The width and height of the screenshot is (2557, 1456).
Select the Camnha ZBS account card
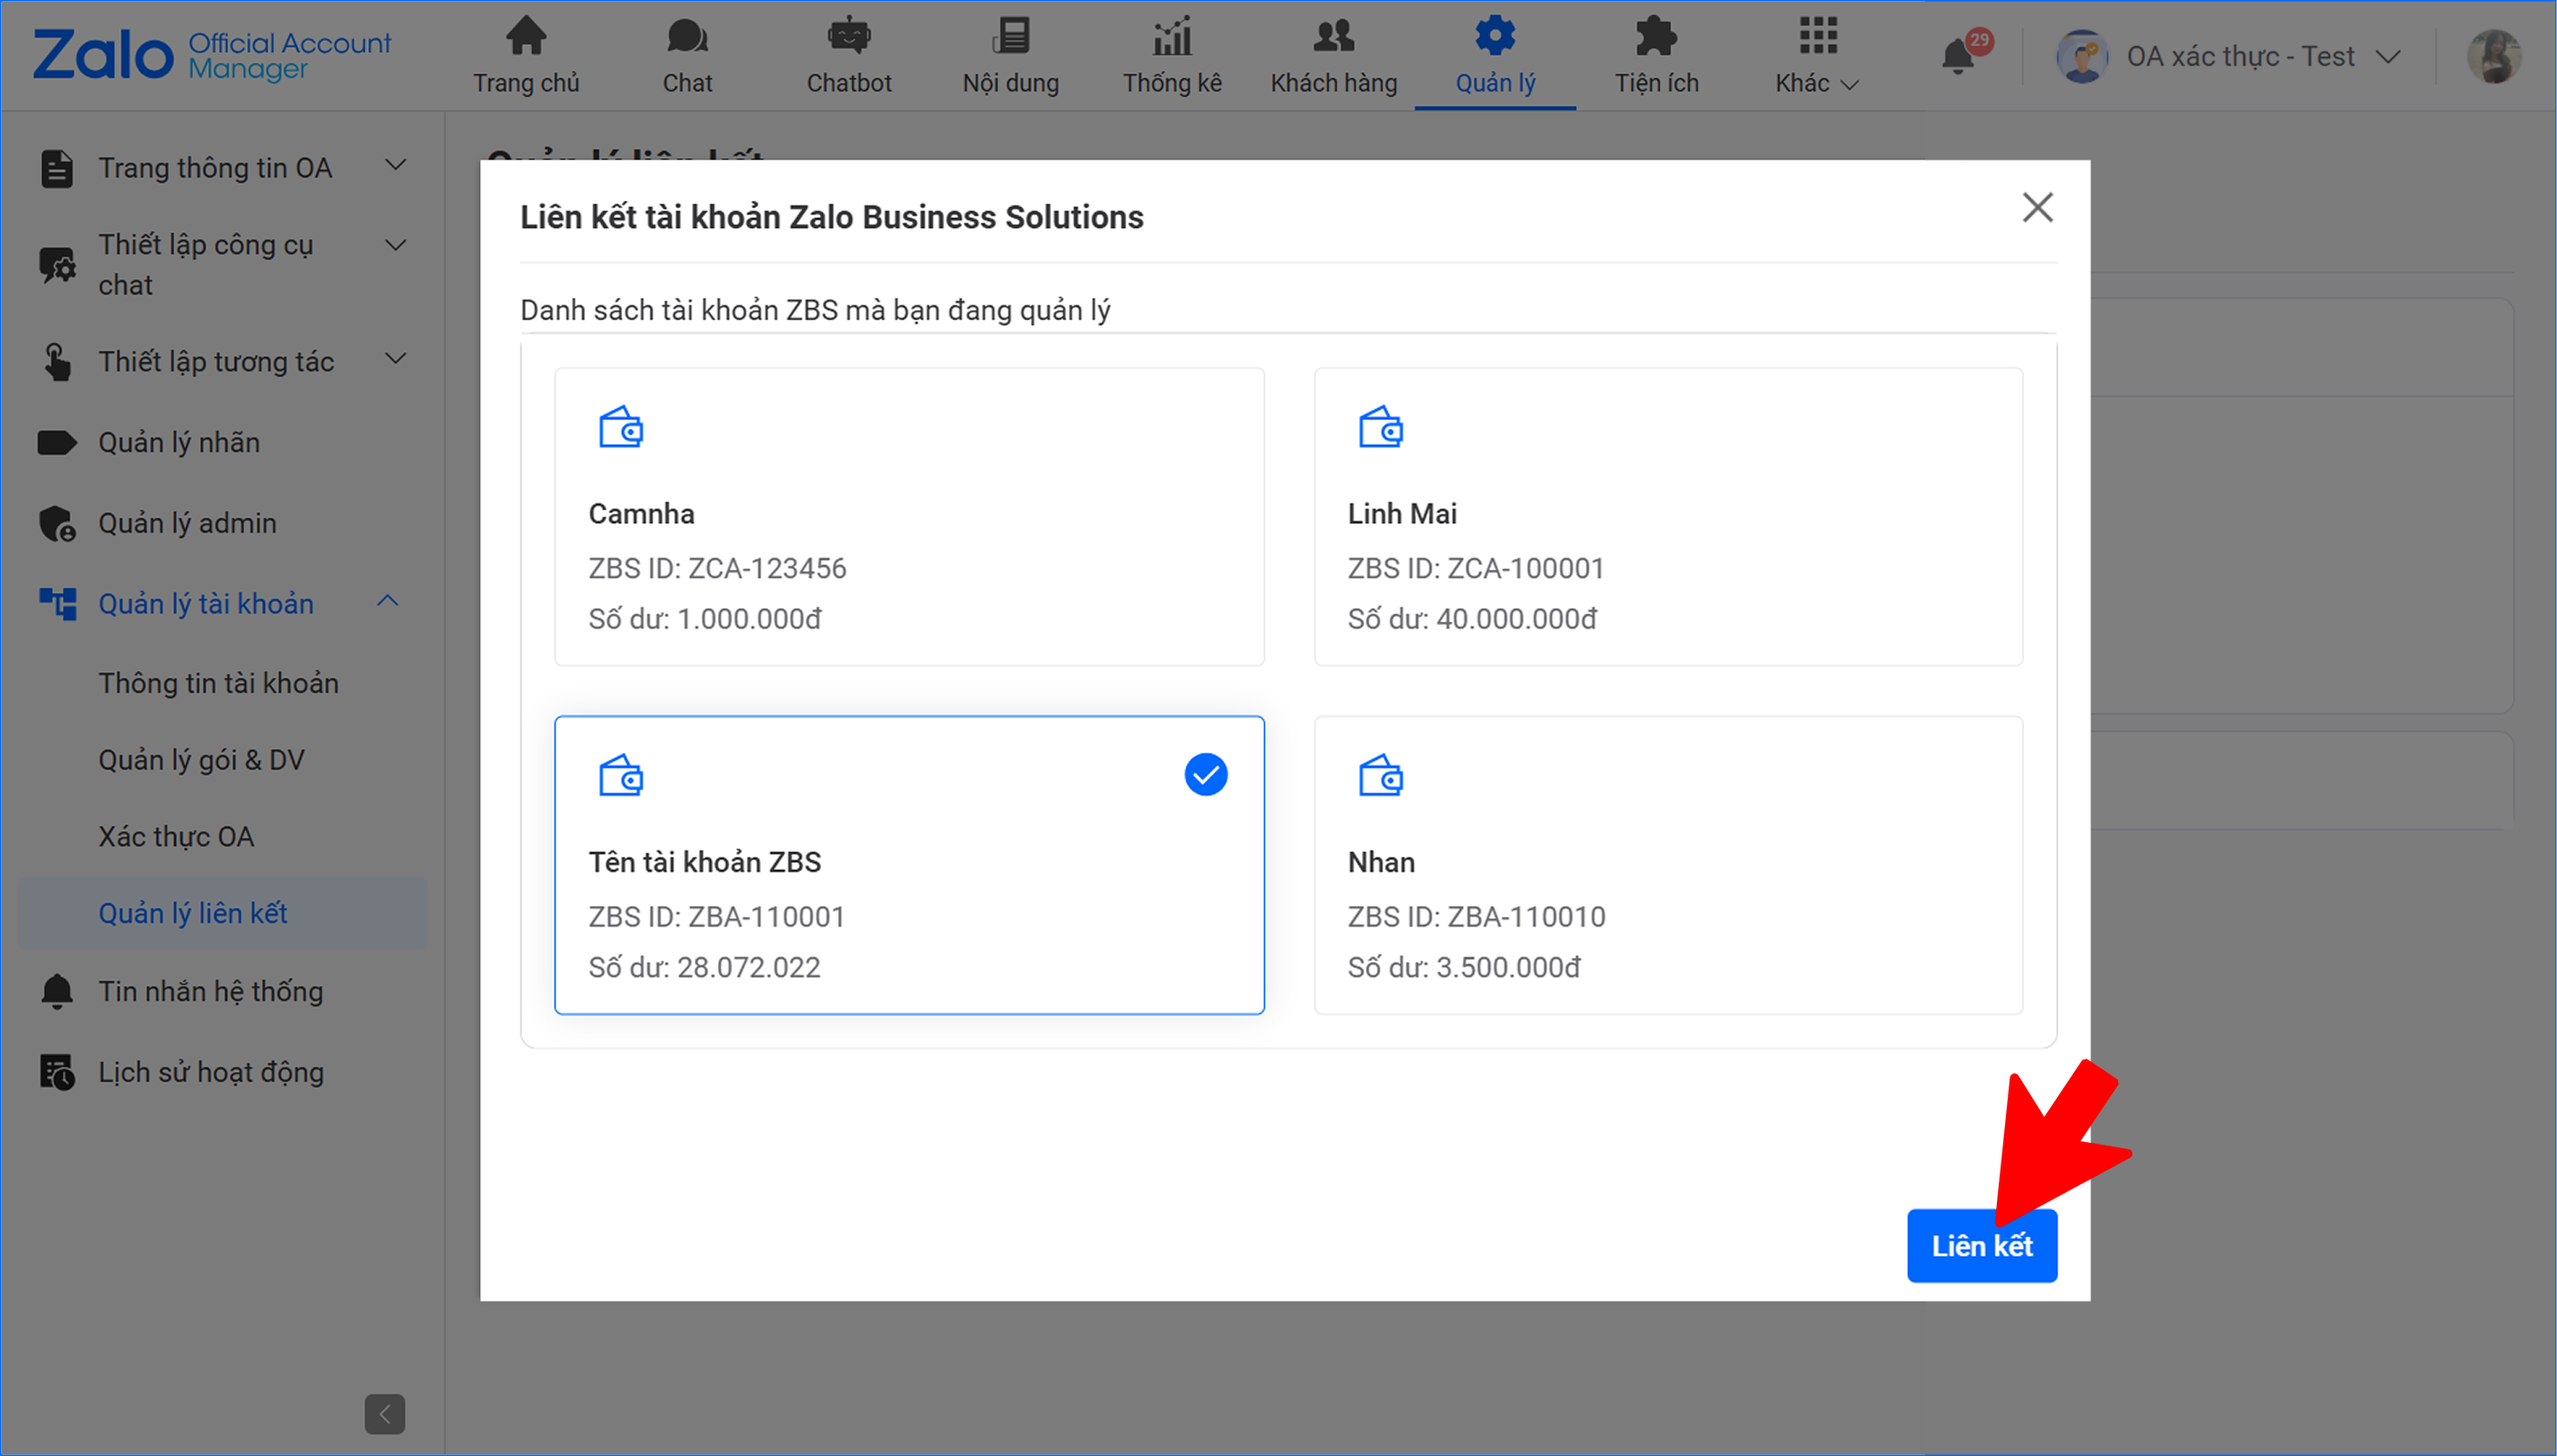coord(908,517)
